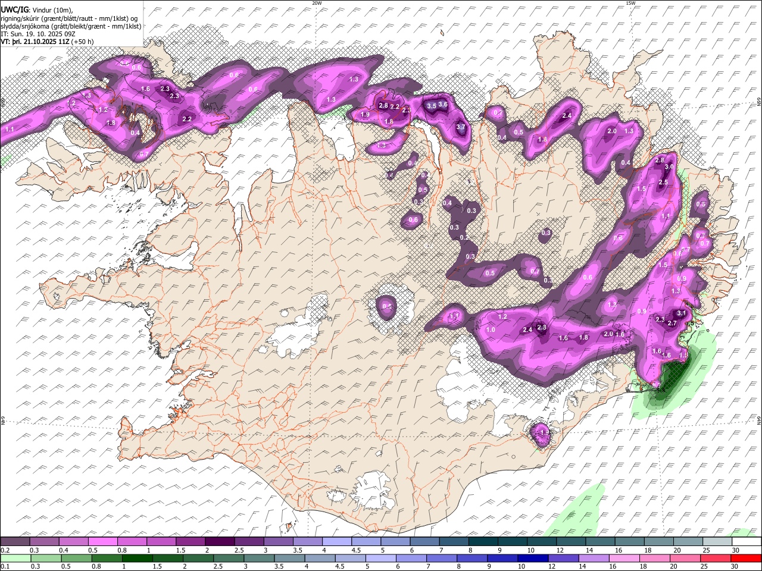This screenshot has width=762, height=571.
Task: Select the lavender 4–4.5 snow legend swatch
Action: (x=337, y=542)
